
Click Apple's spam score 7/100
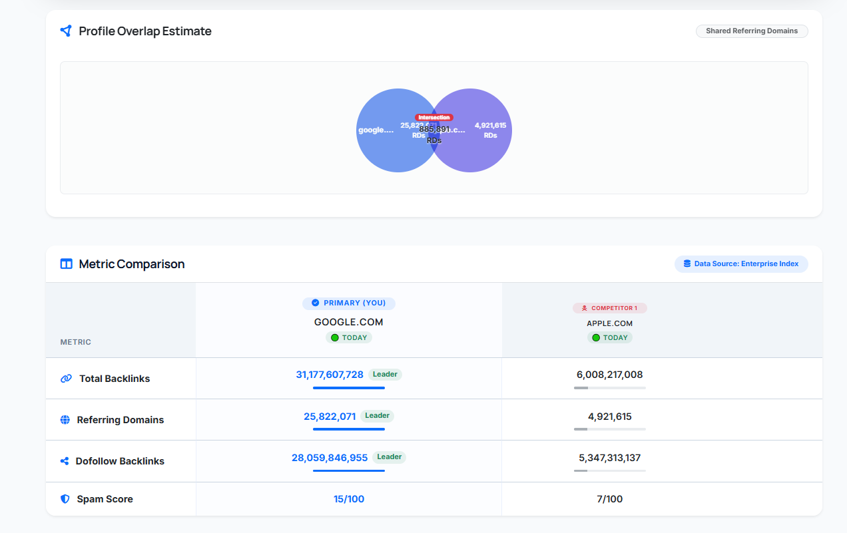(x=610, y=499)
